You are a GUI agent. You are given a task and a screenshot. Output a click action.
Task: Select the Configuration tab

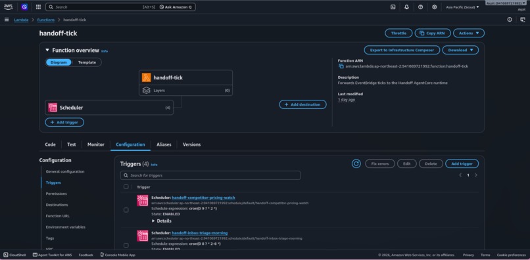click(130, 144)
